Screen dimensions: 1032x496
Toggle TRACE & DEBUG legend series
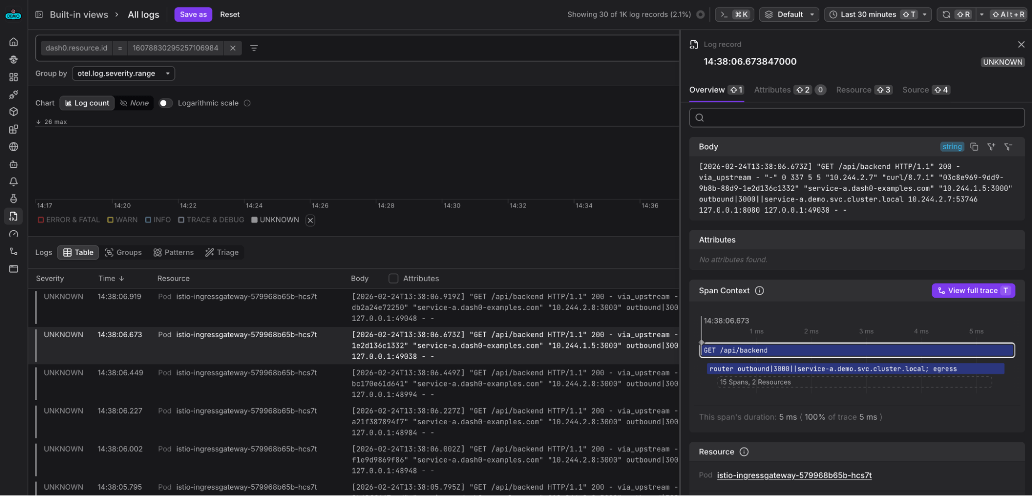pos(211,220)
